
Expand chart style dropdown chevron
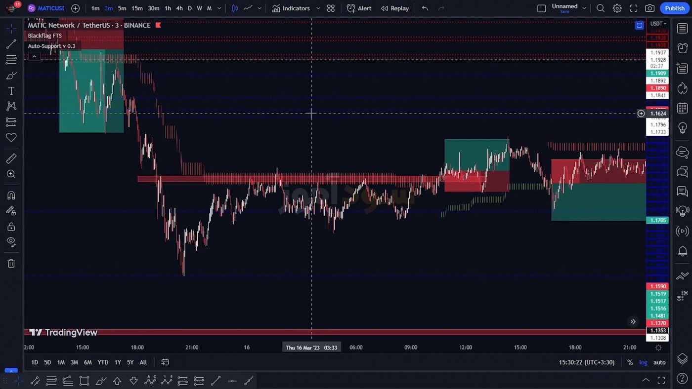[x=259, y=8]
